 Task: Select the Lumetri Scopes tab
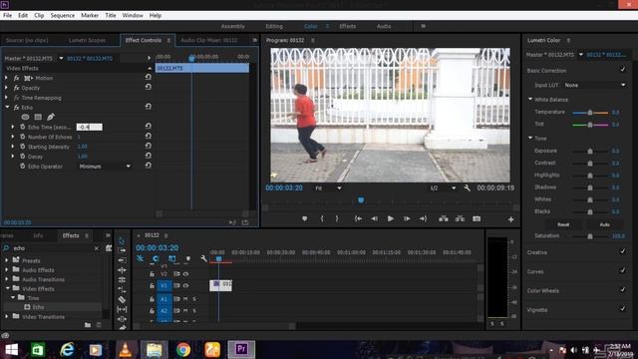click(87, 40)
